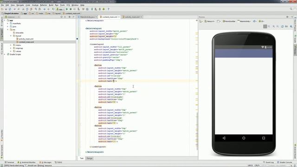Click the Redo arrow toolbar icon
The width and height of the screenshot is (297, 167).
click(19, 9)
